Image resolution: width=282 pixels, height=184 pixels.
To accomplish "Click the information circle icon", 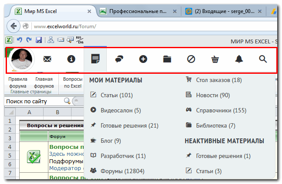I will (71, 59).
